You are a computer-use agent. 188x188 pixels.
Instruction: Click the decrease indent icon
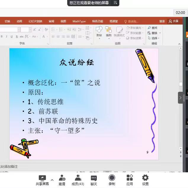click(69, 29)
